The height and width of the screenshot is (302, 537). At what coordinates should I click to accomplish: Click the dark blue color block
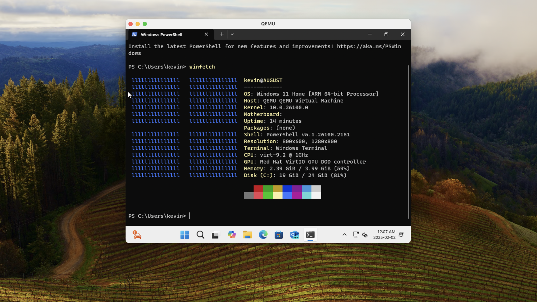click(x=287, y=189)
